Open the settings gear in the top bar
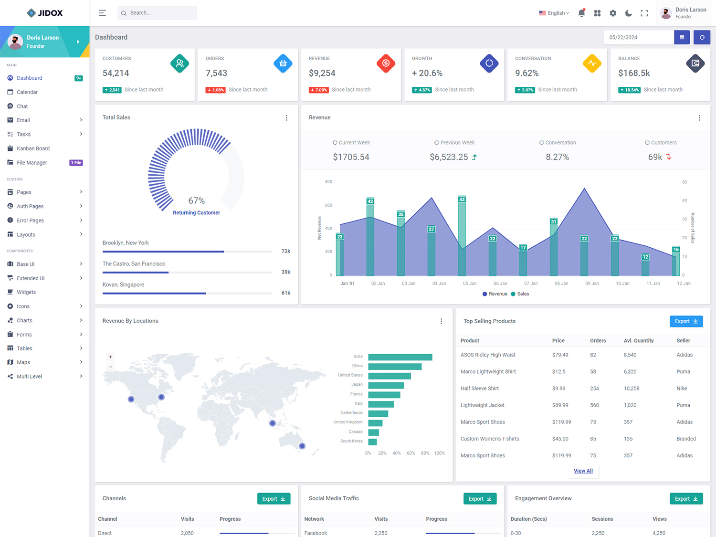Screen dimensions: 716x537 click(613, 13)
